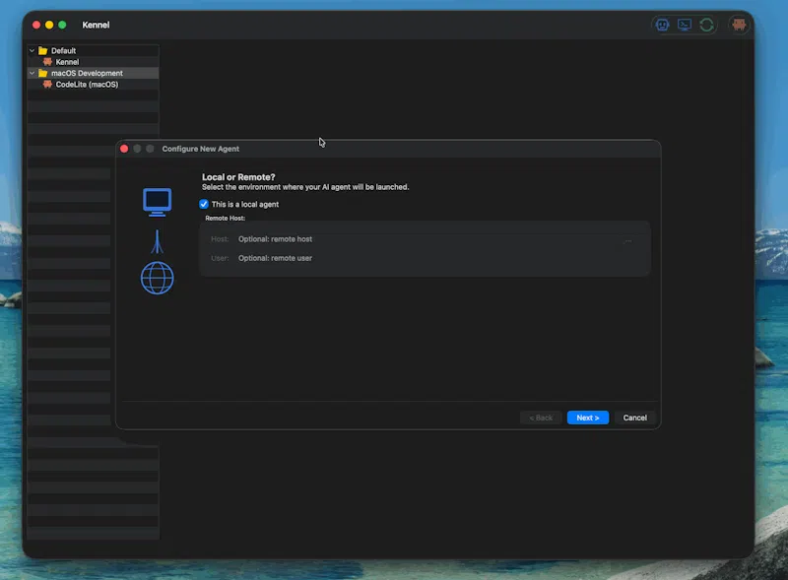Uncheck 'This is a local agent' checkbox

204,204
